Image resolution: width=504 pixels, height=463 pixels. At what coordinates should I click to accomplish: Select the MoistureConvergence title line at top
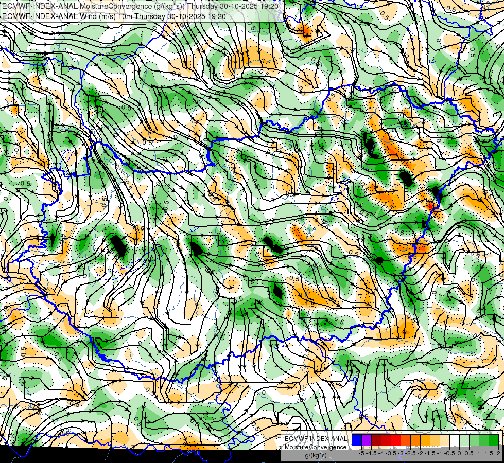coord(140,6)
